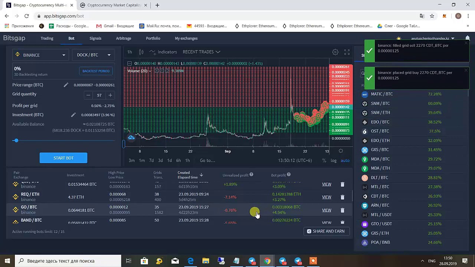475x267 pixels.
Task: Bookmark this page star icon
Action: [x=432, y=16]
